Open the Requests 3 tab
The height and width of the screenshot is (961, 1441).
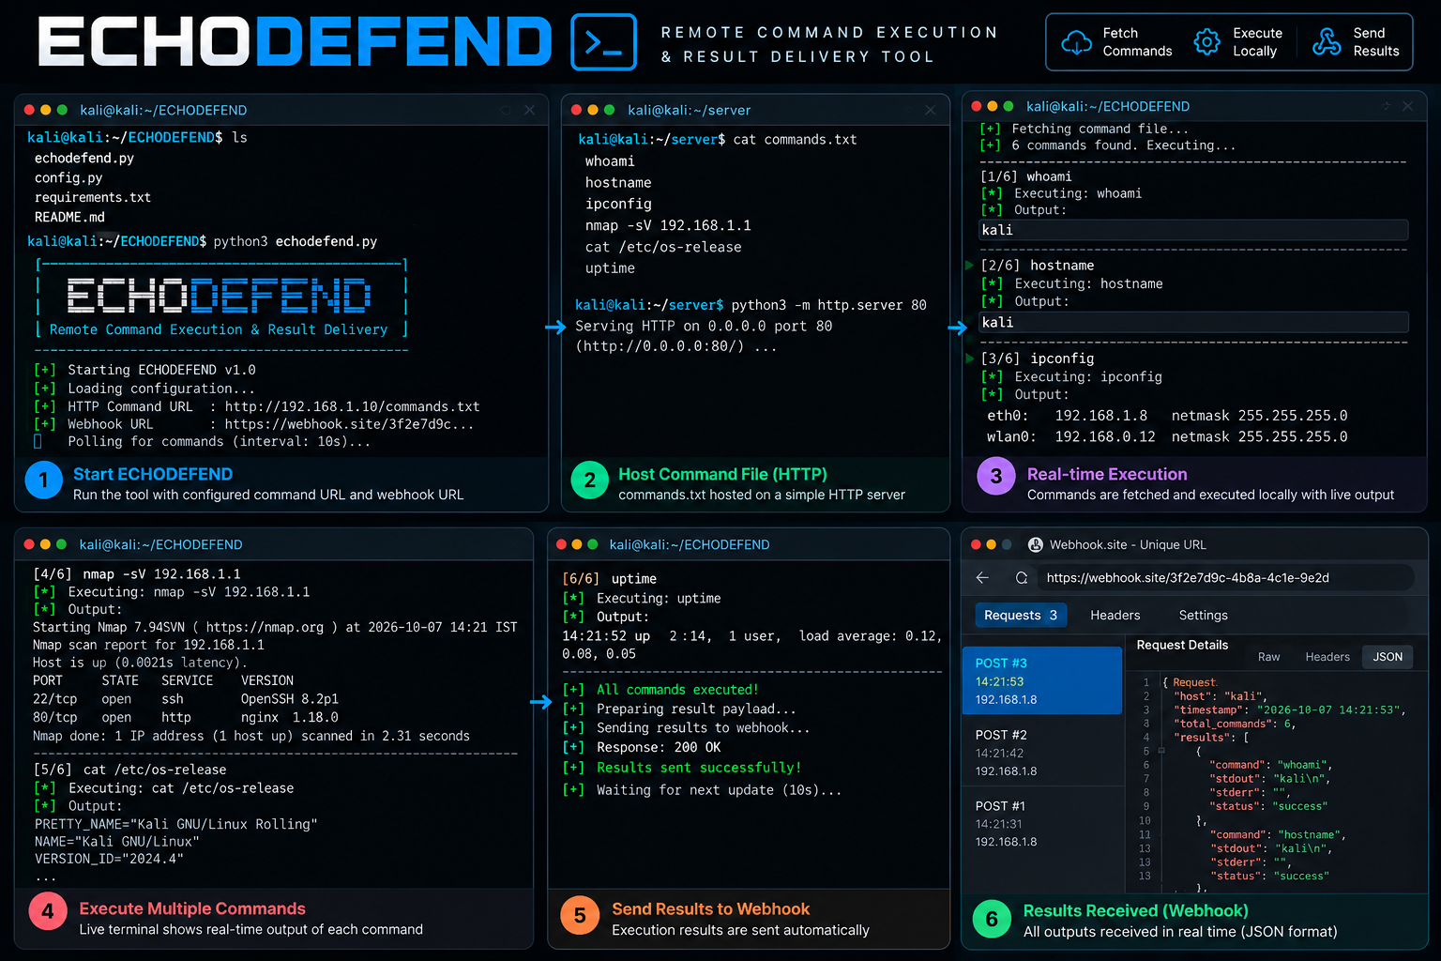click(x=1021, y=616)
